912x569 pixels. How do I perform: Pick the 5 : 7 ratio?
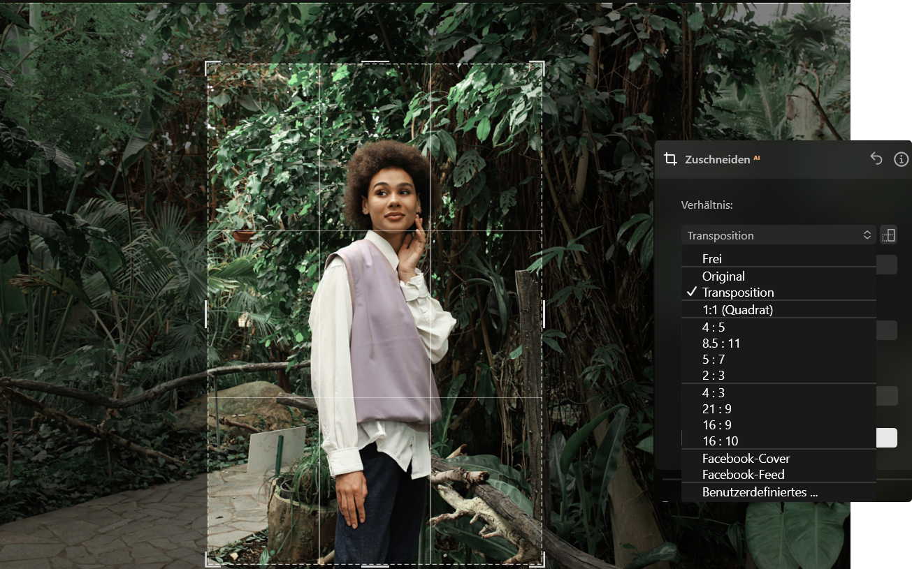(x=779, y=360)
